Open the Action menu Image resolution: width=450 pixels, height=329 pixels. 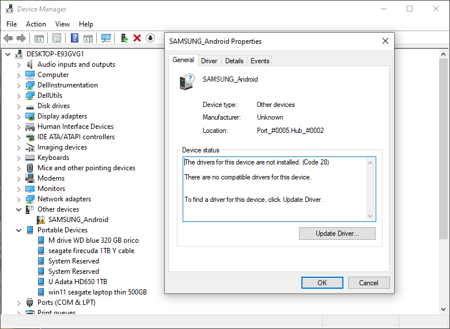[36, 24]
